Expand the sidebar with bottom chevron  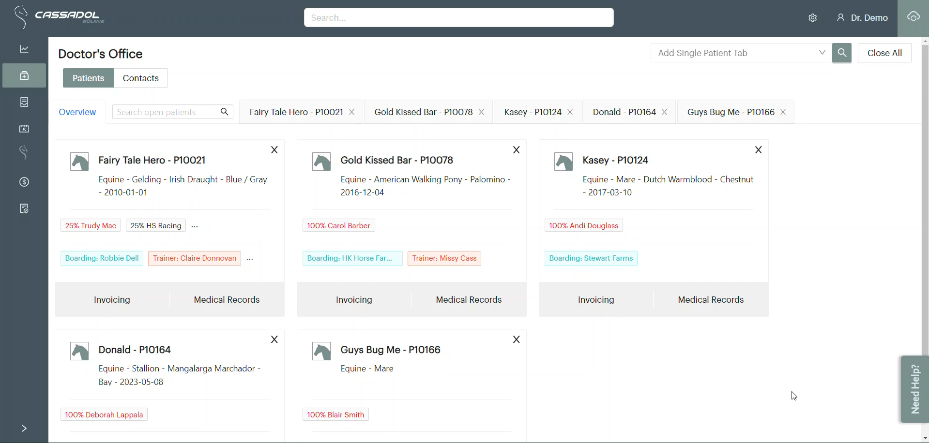point(24,428)
